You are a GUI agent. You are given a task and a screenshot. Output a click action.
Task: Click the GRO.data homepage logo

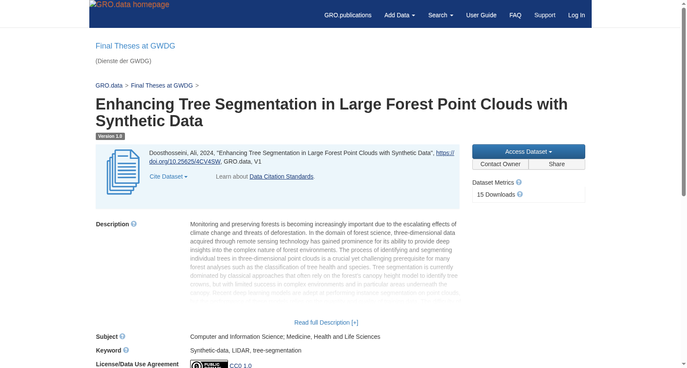tap(129, 5)
